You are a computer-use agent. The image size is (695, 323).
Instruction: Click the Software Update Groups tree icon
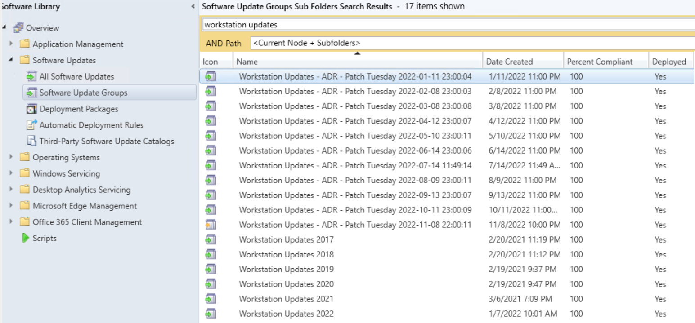click(31, 93)
